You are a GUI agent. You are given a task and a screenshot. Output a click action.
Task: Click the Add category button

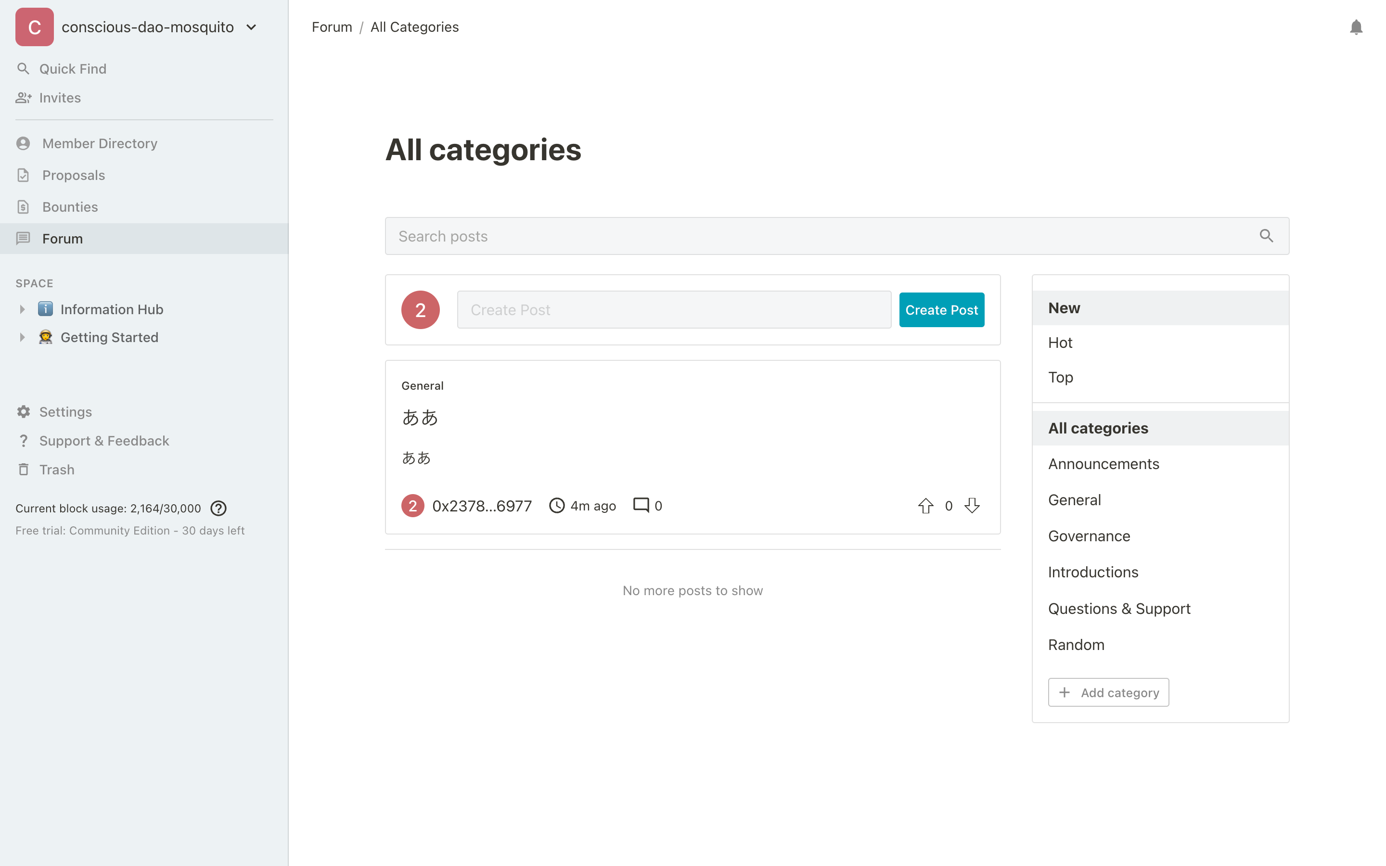coord(1108,692)
